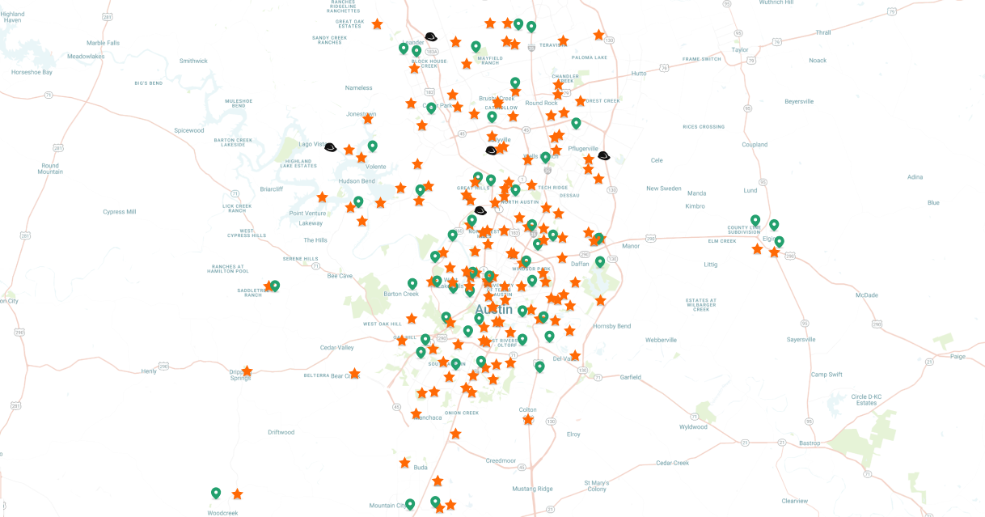The height and width of the screenshot is (517, 985).
Task: Select the orange star at Jonestown
Action: coord(368,118)
